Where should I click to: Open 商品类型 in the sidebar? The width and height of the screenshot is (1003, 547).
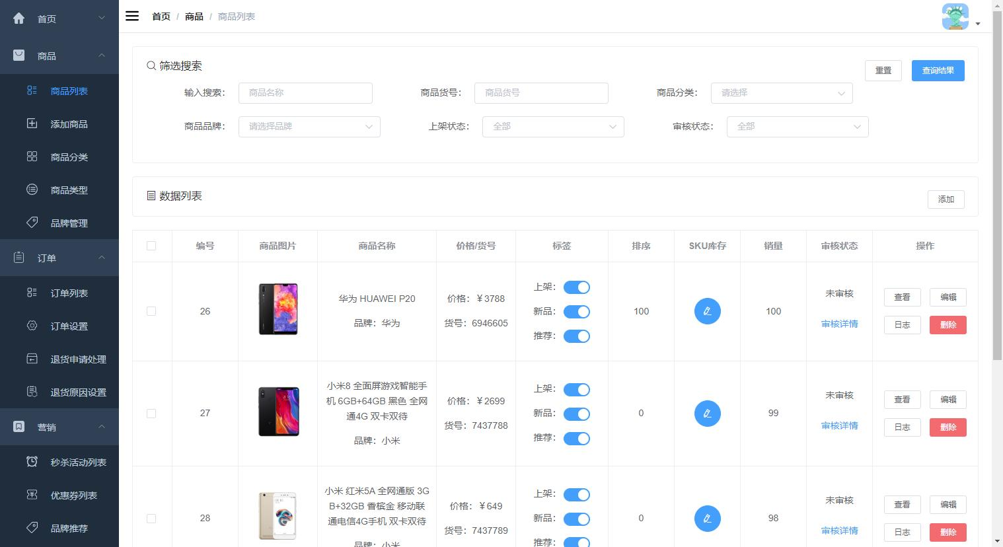59,190
